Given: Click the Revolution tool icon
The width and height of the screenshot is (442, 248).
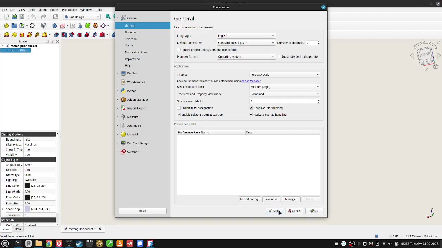Looking at the screenshot, I should tap(14, 35).
